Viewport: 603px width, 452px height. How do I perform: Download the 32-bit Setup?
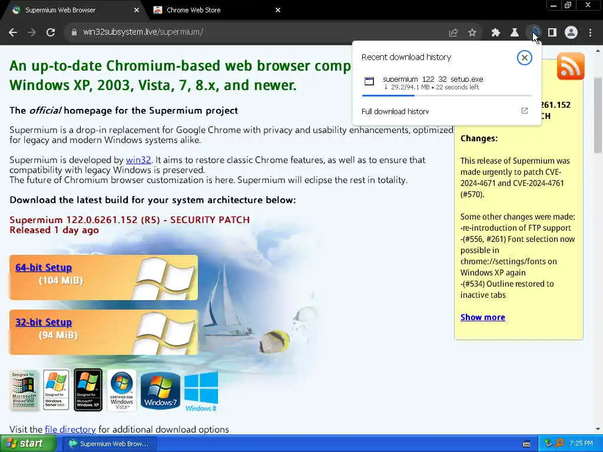pos(44,322)
